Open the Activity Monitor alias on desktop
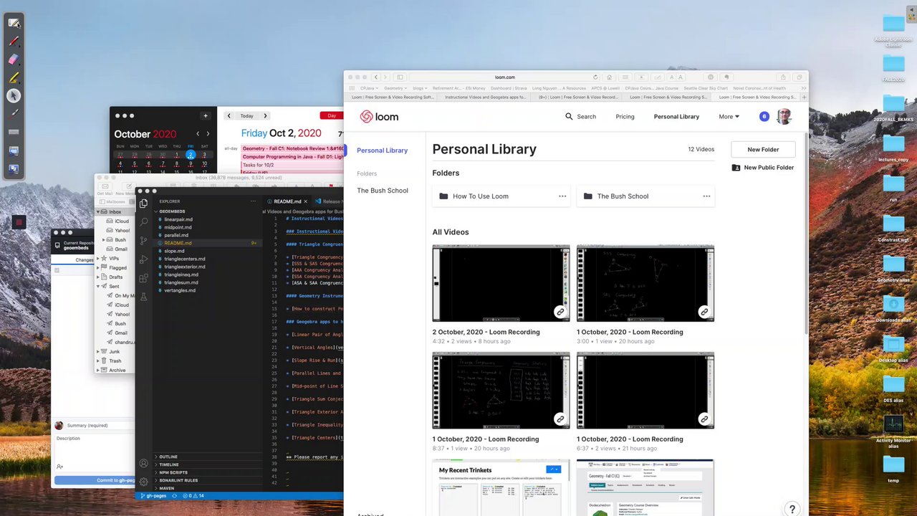Image resolution: width=917 pixels, height=516 pixels. pos(893,432)
